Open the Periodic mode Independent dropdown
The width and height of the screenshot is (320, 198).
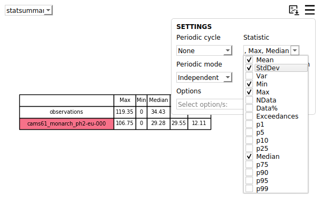coord(204,77)
